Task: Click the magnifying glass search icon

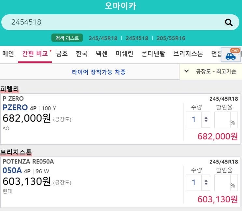Action: point(229,22)
